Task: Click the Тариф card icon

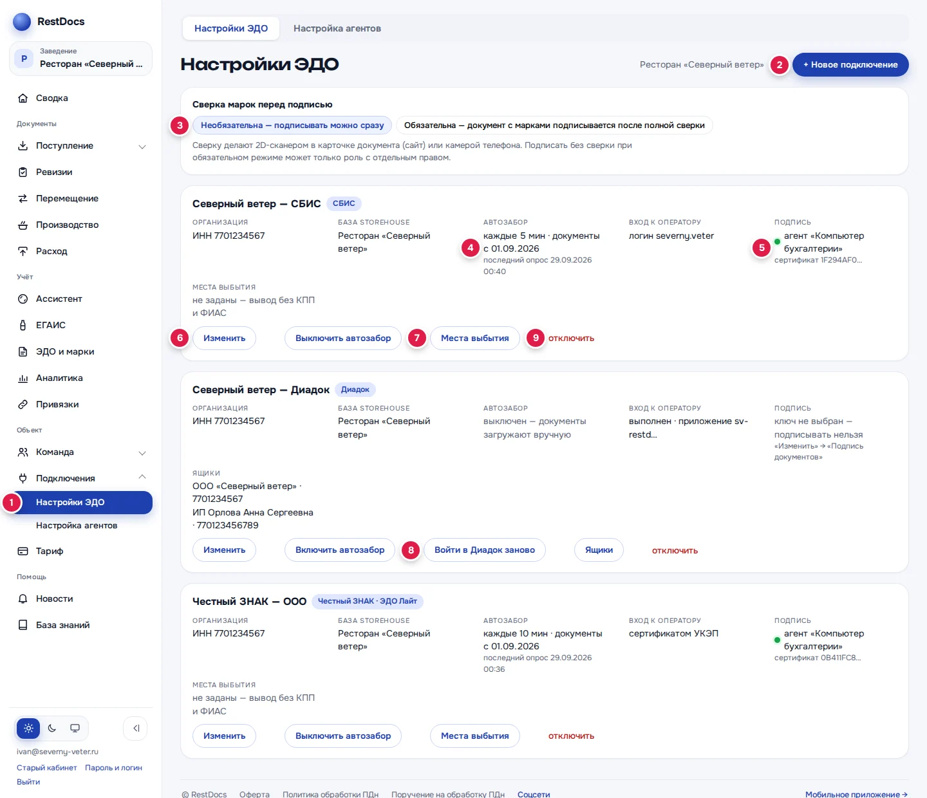Action: tap(23, 552)
